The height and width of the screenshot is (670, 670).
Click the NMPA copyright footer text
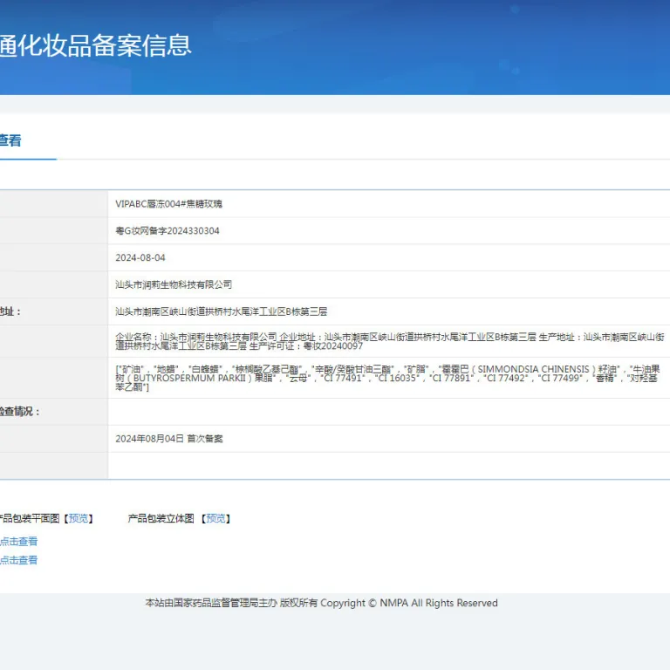[x=321, y=603]
